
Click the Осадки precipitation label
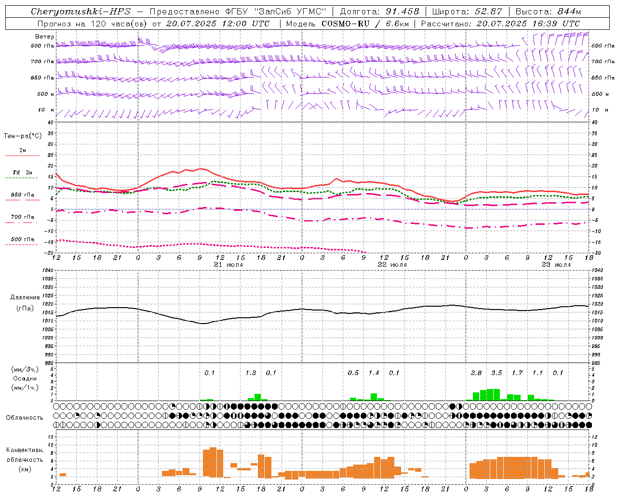click(25, 378)
